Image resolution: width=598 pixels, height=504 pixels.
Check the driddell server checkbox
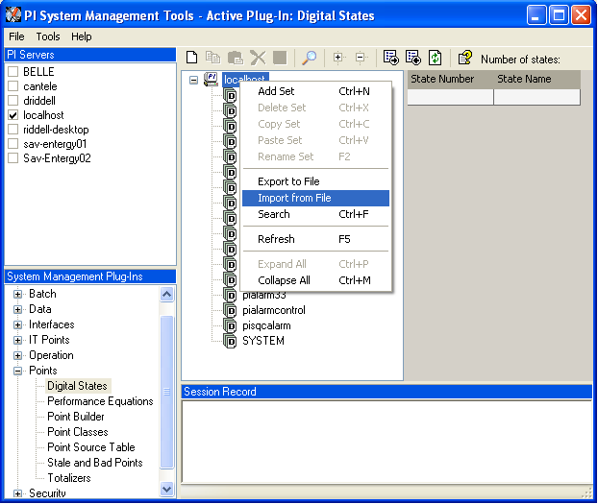[x=13, y=101]
